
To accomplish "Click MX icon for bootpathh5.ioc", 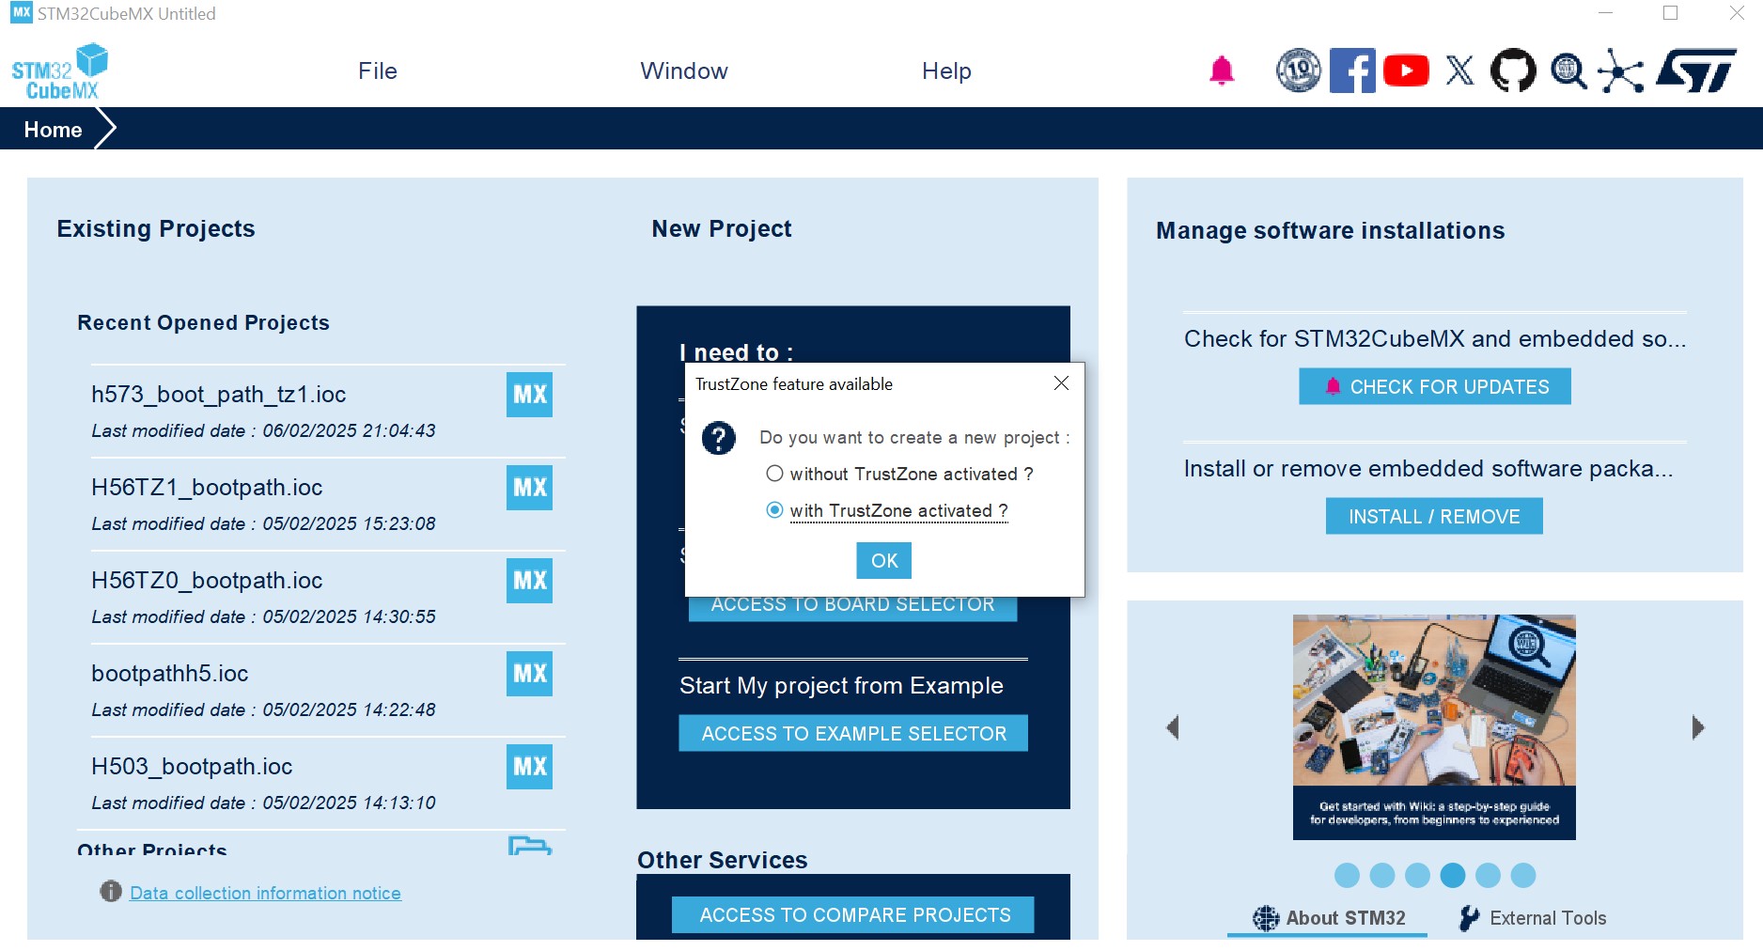I will coord(529,674).
